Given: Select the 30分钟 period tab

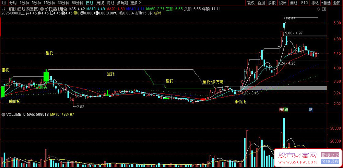Looking at the screenshot, I should [63, 3].
